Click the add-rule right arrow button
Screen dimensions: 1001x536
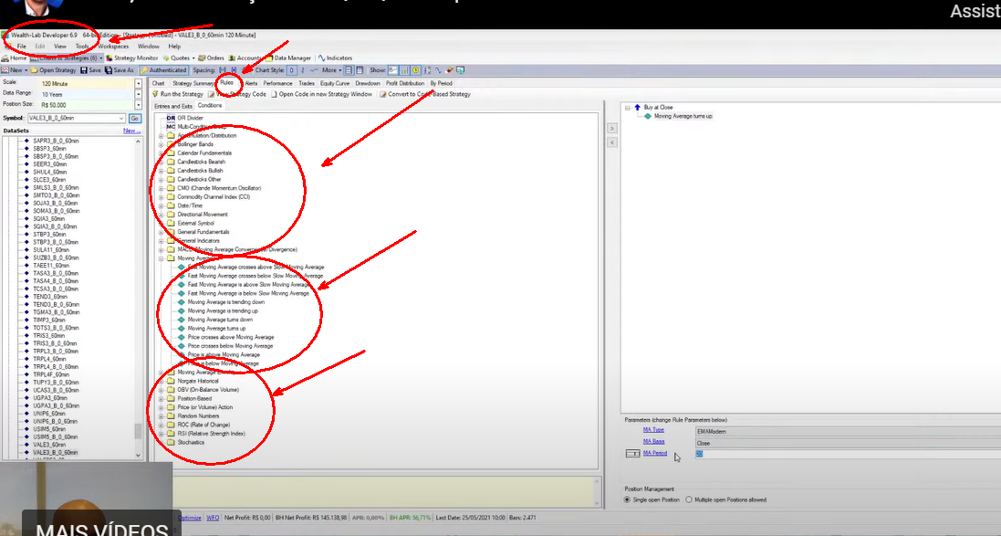(x=611, y=129)
